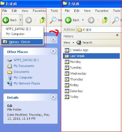Select Last Week history entry

(91, 56)
